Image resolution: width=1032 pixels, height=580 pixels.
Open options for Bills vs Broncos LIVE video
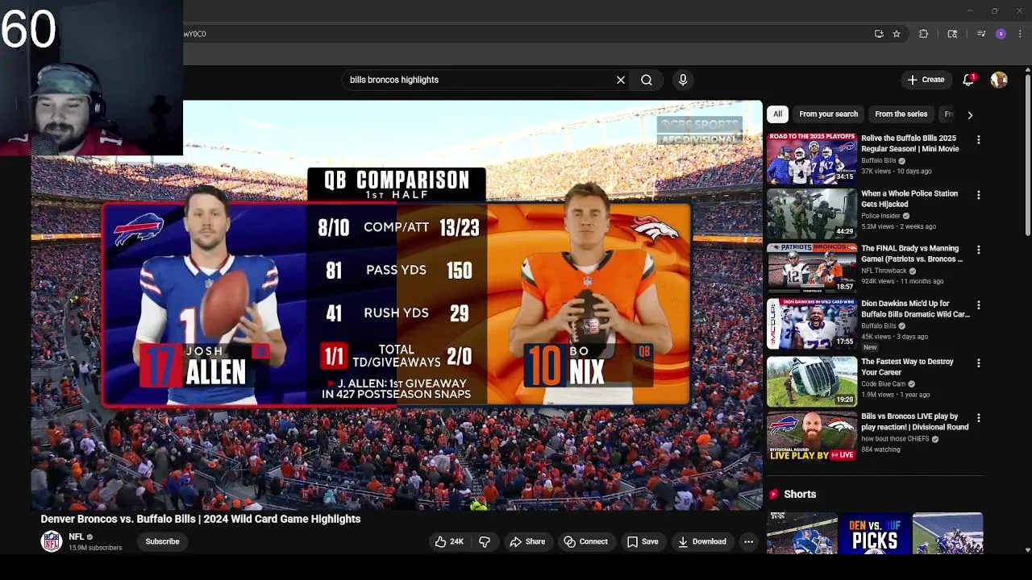[979, 418]
